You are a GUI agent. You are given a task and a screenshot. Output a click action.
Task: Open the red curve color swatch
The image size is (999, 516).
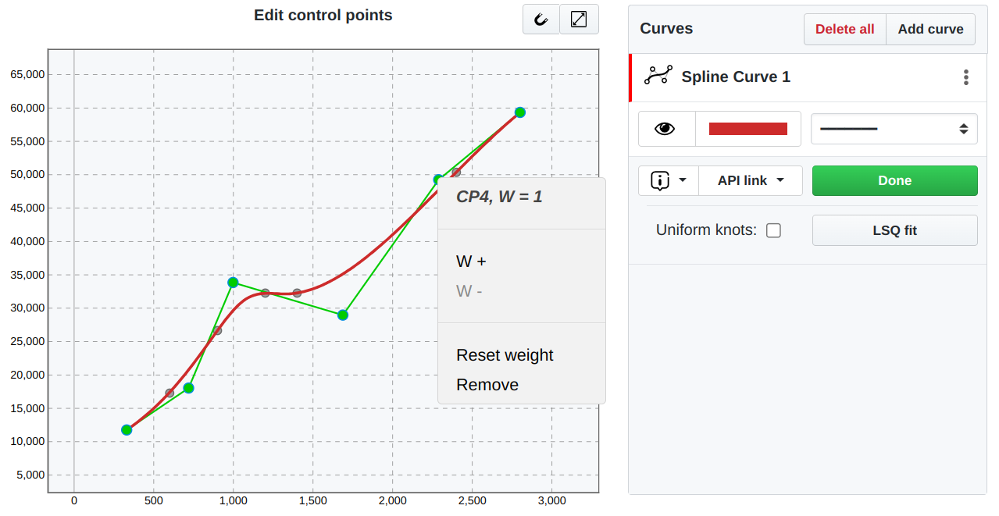[747, 128]
